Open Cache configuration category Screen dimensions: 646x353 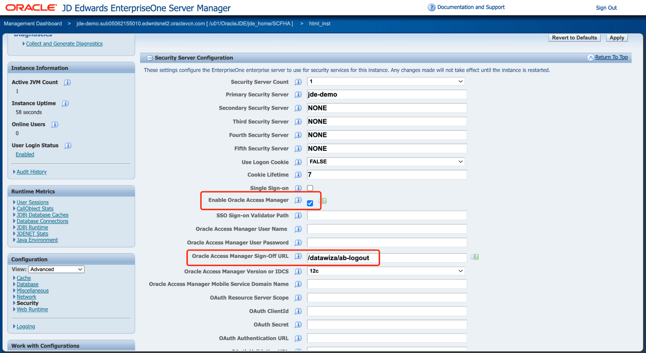click(24, 278)
